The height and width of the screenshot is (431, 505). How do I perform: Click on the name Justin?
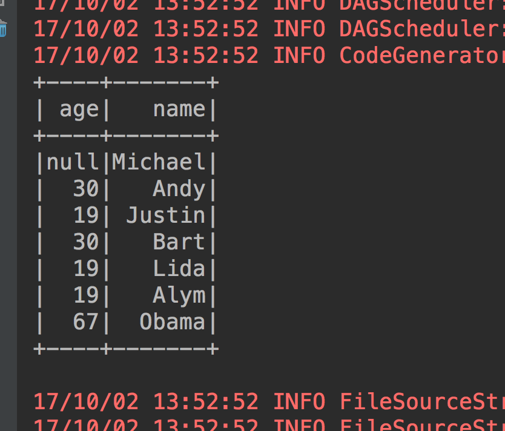tap(166, 215)
